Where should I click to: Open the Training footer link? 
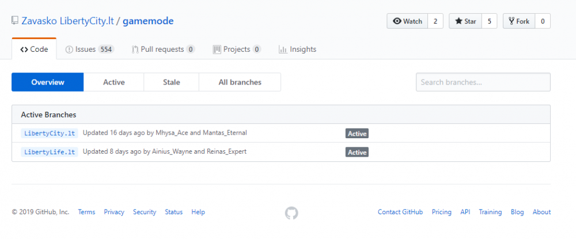click(490, 212)
